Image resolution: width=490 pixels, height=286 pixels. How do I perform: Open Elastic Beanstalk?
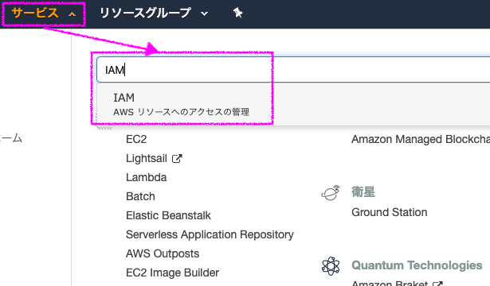pyautogui.click(x=168, y=215)
